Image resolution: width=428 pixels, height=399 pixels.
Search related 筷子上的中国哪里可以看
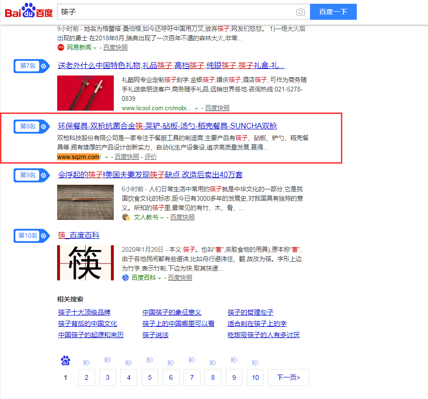(x=178, y=324)
